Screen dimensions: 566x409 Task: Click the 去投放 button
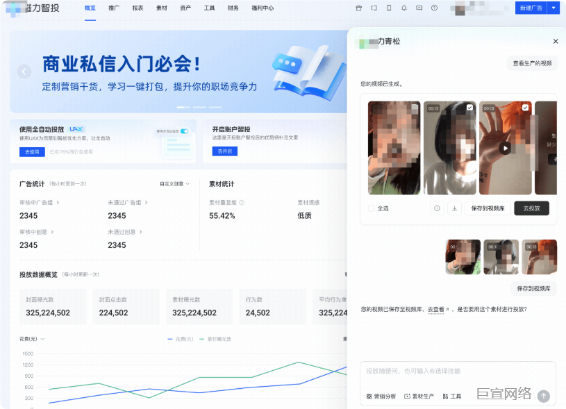[x=532, y=208]
